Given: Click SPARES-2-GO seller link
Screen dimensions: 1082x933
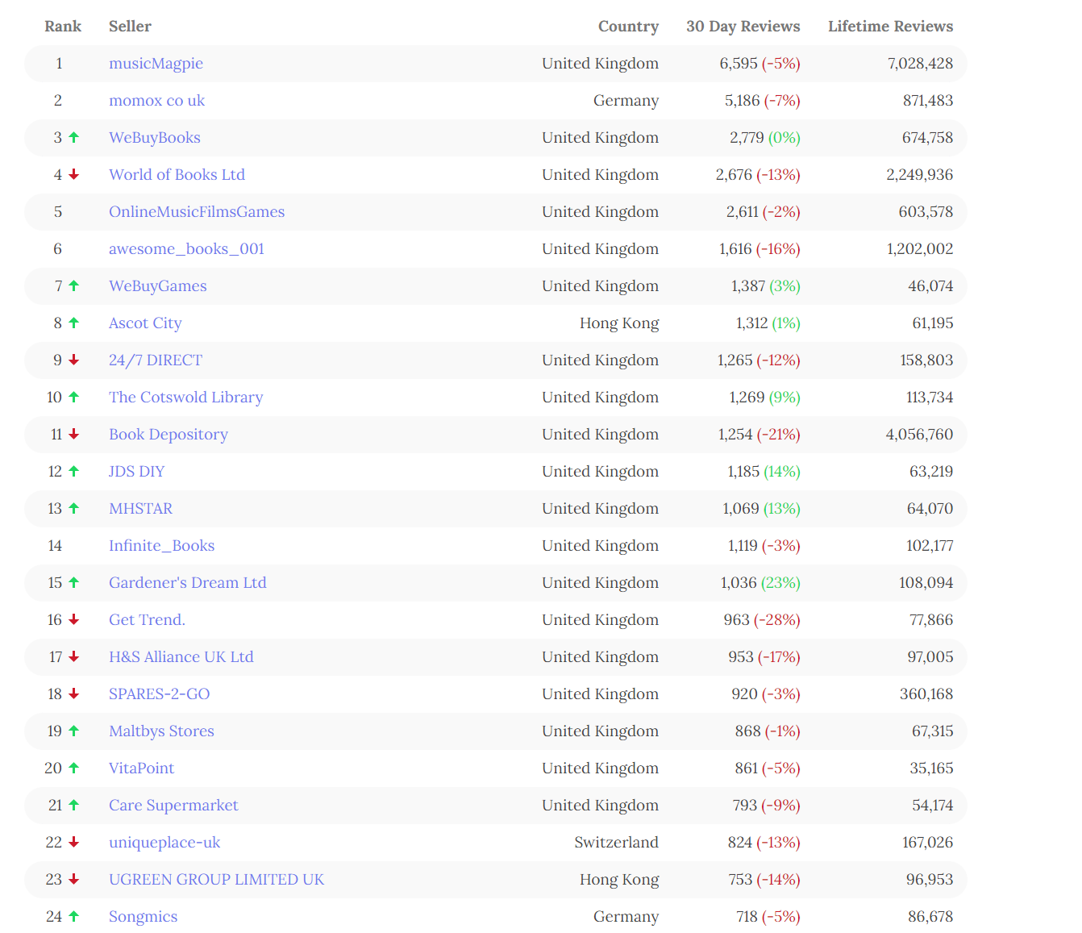Looking at the screenshot, I should pyautogui.click(x=159, y=694).
